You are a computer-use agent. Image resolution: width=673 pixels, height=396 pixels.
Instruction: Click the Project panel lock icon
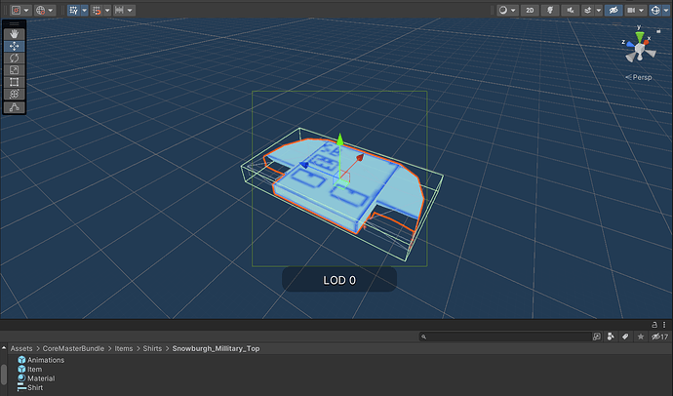pyautogui.click(x=654, y=325)
